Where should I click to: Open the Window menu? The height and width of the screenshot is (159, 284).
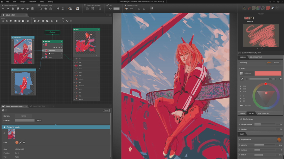tap(33, 2)
